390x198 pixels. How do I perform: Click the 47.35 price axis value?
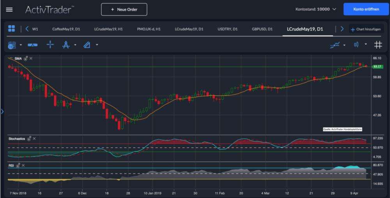[x=377, y=115]
